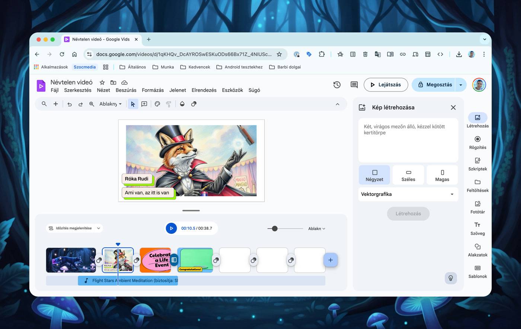521x329 pixels.
Task: Open Feltöltések in the right sidebar
Action: coord(477,186)
